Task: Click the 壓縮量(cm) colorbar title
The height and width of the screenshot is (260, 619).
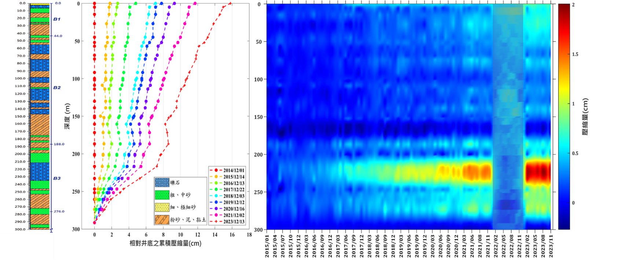Action: [x=585, y=117]
